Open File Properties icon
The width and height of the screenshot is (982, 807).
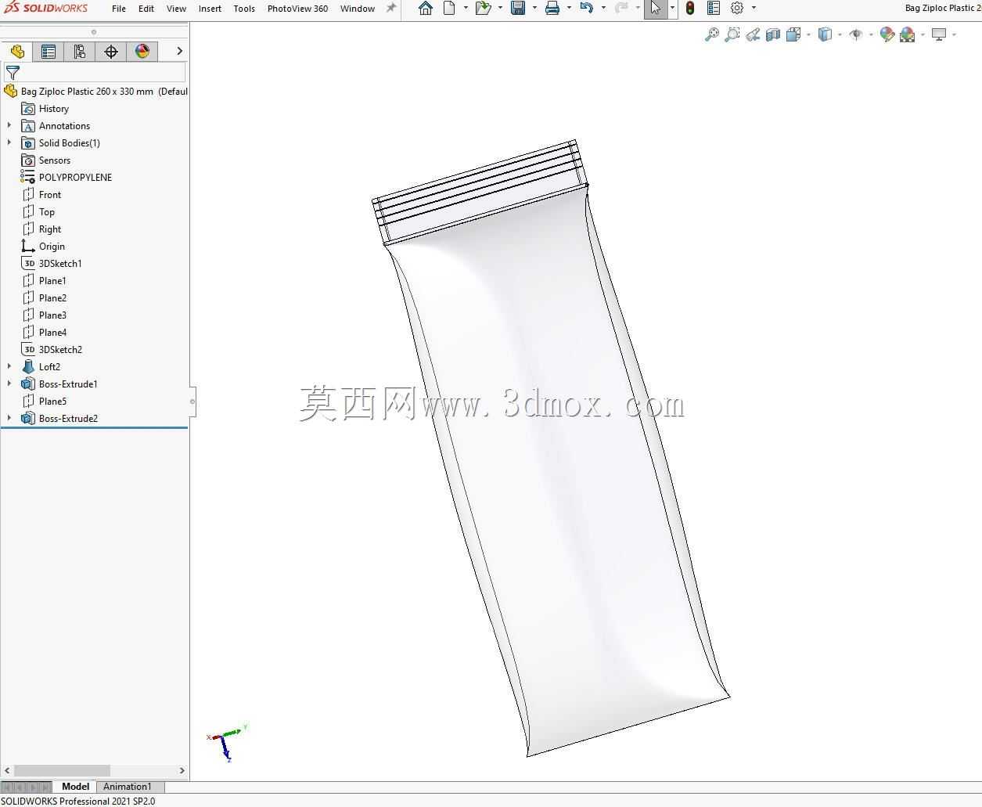click(x=714, y=9)
